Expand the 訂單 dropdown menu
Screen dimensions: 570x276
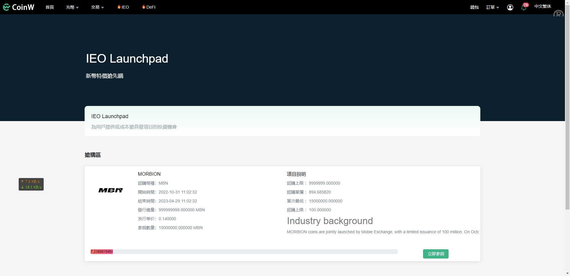493,7
